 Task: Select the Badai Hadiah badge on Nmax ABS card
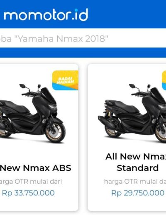(65, 80)
